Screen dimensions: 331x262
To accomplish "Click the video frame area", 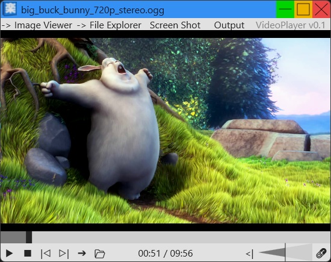I will [165, 131].
